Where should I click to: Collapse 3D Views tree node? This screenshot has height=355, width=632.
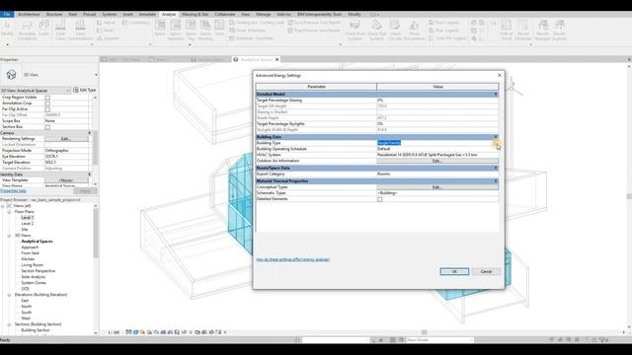(x=9, y=236)
